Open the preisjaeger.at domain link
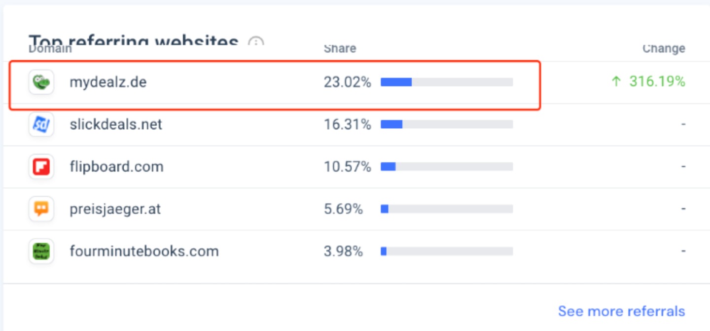The image size is (710, 331). 115,209
